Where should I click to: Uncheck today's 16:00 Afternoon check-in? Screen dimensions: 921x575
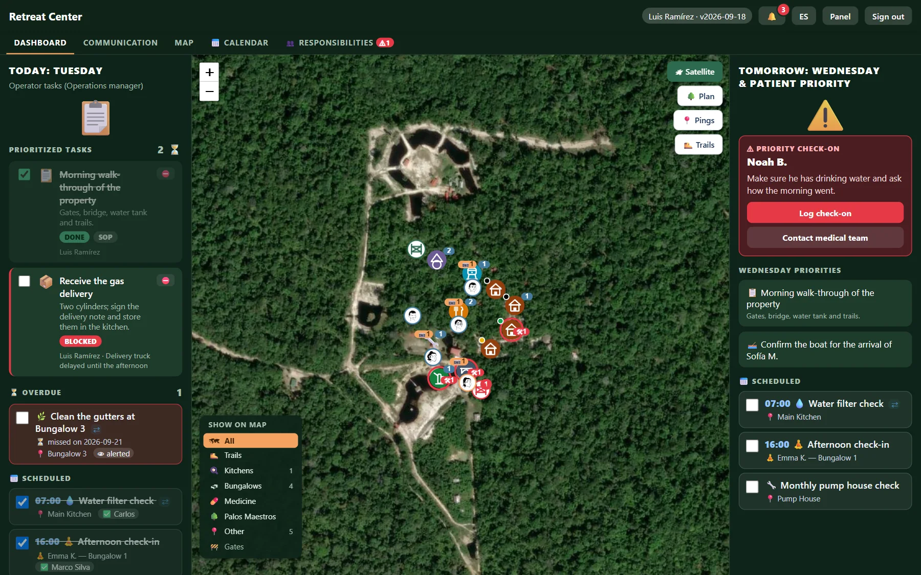(22, 543)
